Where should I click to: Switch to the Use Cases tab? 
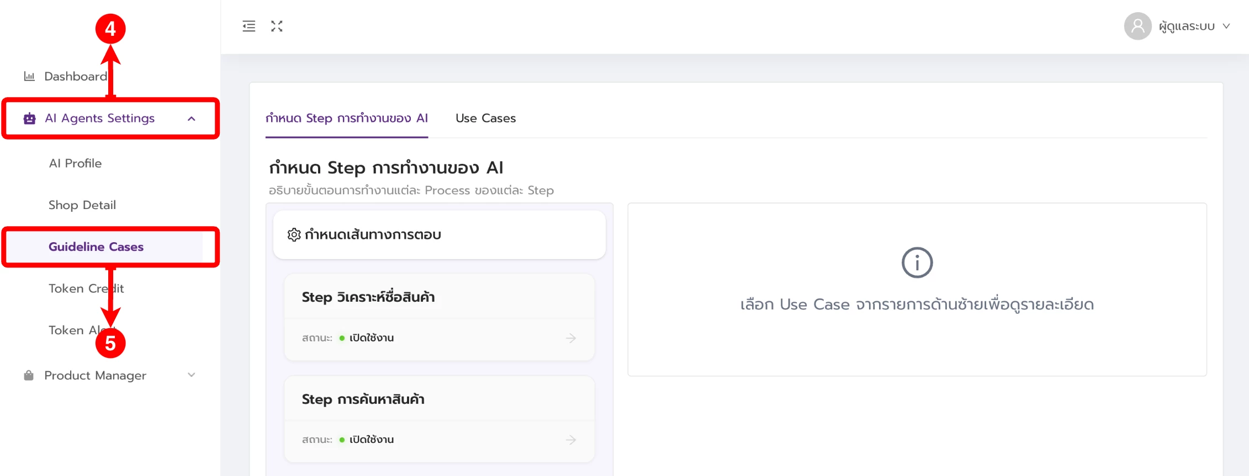[485, 118]
